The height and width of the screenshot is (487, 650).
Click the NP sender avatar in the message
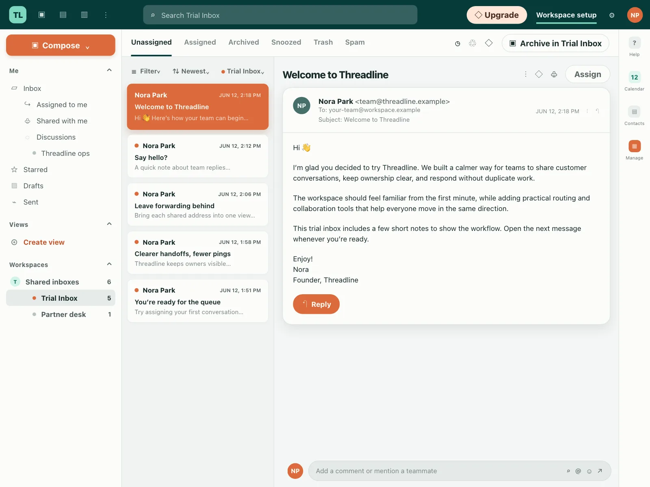point(301,106)
